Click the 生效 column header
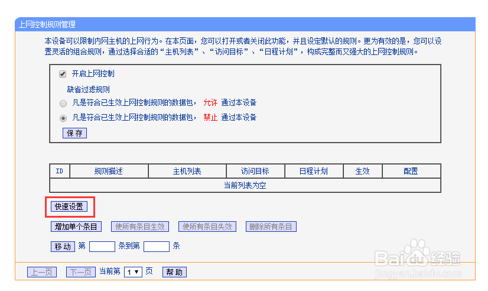 pos(363,171)
